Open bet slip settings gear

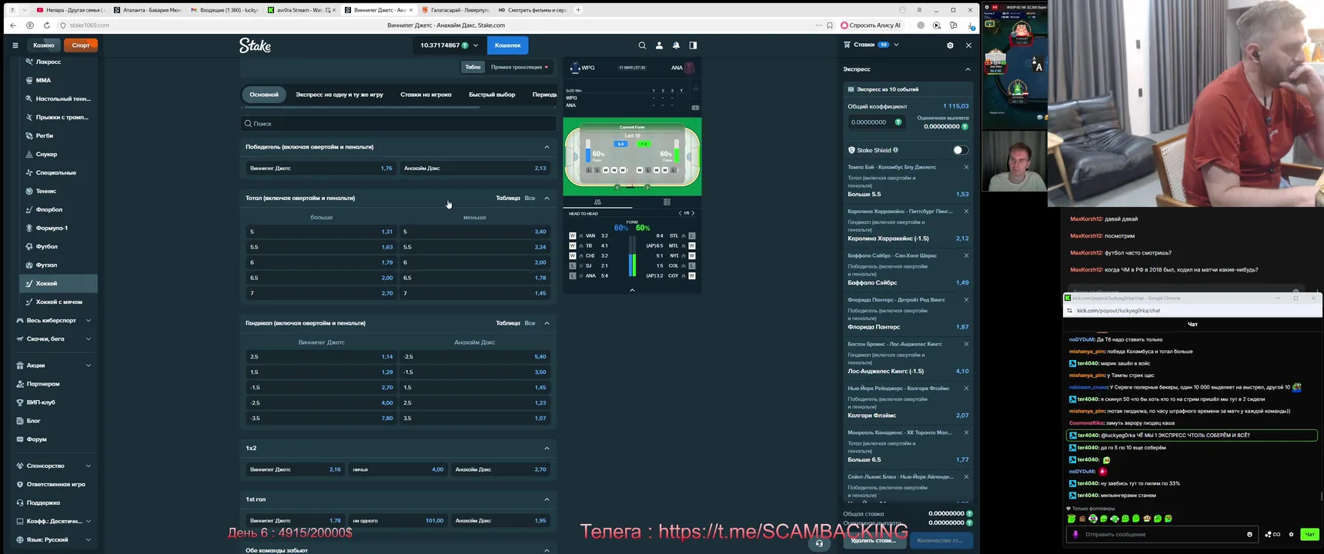[x=950, y=45]
